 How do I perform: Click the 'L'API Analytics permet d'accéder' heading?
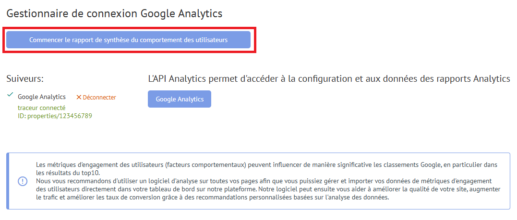(x=329, y=79)
